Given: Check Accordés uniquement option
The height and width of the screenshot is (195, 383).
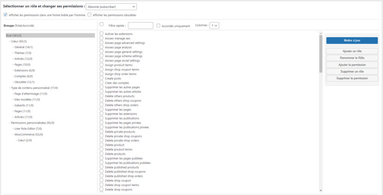Looking at the screenshot, I should 158,26.
